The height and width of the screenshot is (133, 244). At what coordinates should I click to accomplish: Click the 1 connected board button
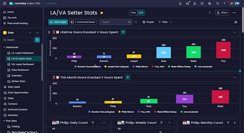[83, 22]
